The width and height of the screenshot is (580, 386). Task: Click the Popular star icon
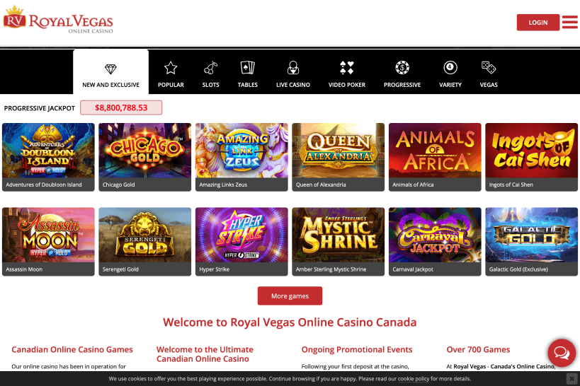pos(171,68)
